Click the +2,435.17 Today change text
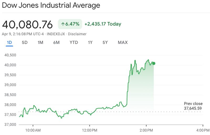210x135 pixels. point(103,24)
